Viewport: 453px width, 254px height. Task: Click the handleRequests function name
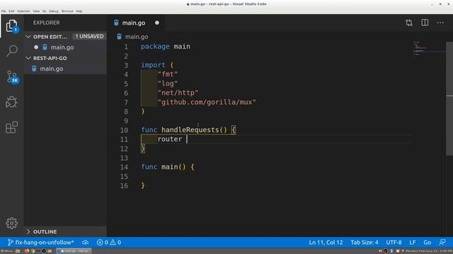point(190,130)
